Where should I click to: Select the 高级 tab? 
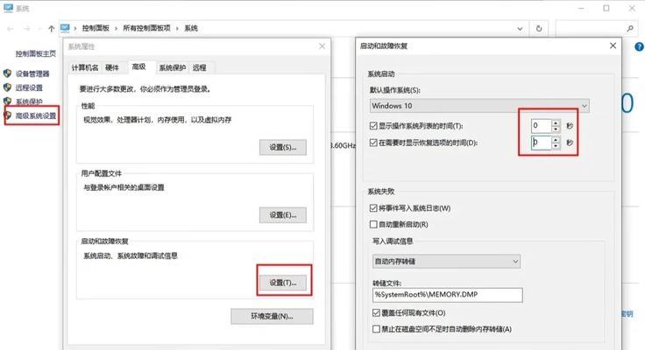point(139,66)
